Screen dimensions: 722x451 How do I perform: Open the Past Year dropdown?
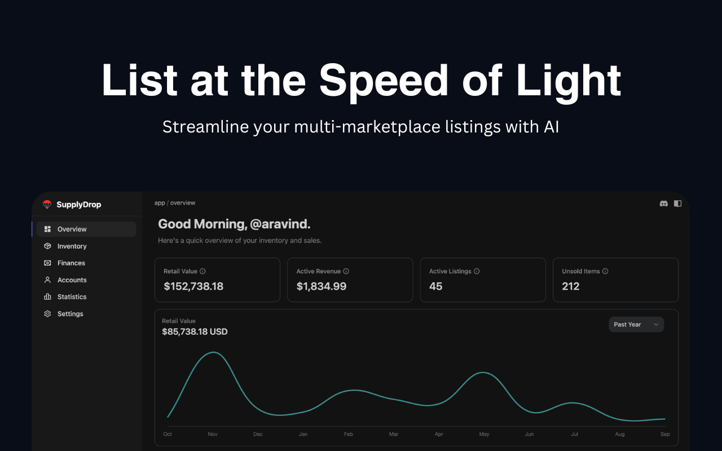(x=636, y=325)
